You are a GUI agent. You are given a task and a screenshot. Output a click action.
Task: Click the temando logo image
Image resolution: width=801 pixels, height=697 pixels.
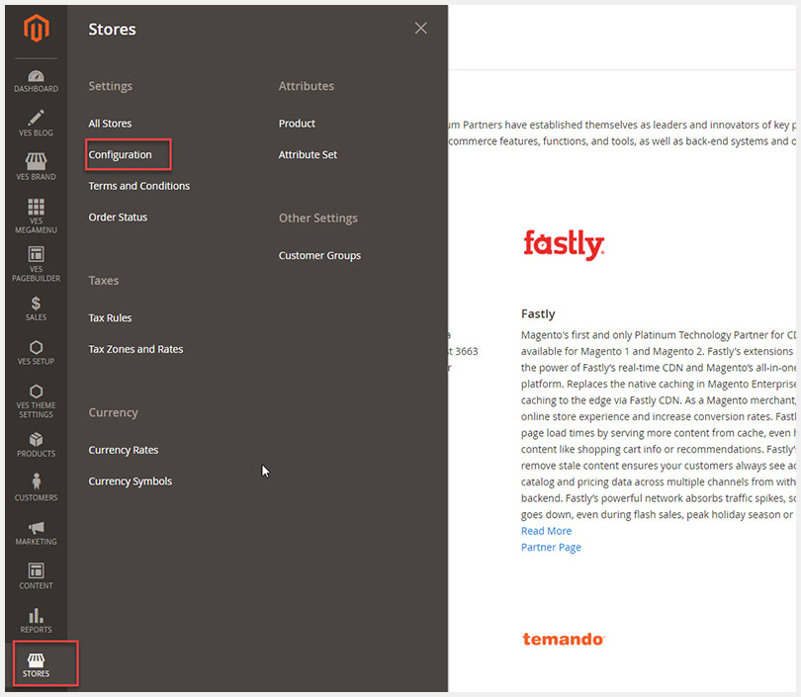pos(564,640)
